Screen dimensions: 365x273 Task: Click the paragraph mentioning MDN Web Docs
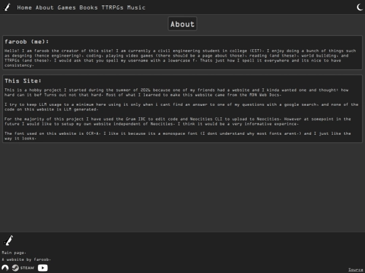(176, 92)
